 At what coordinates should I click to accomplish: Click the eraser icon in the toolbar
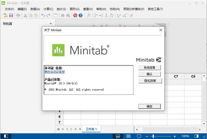coord(131,16)
